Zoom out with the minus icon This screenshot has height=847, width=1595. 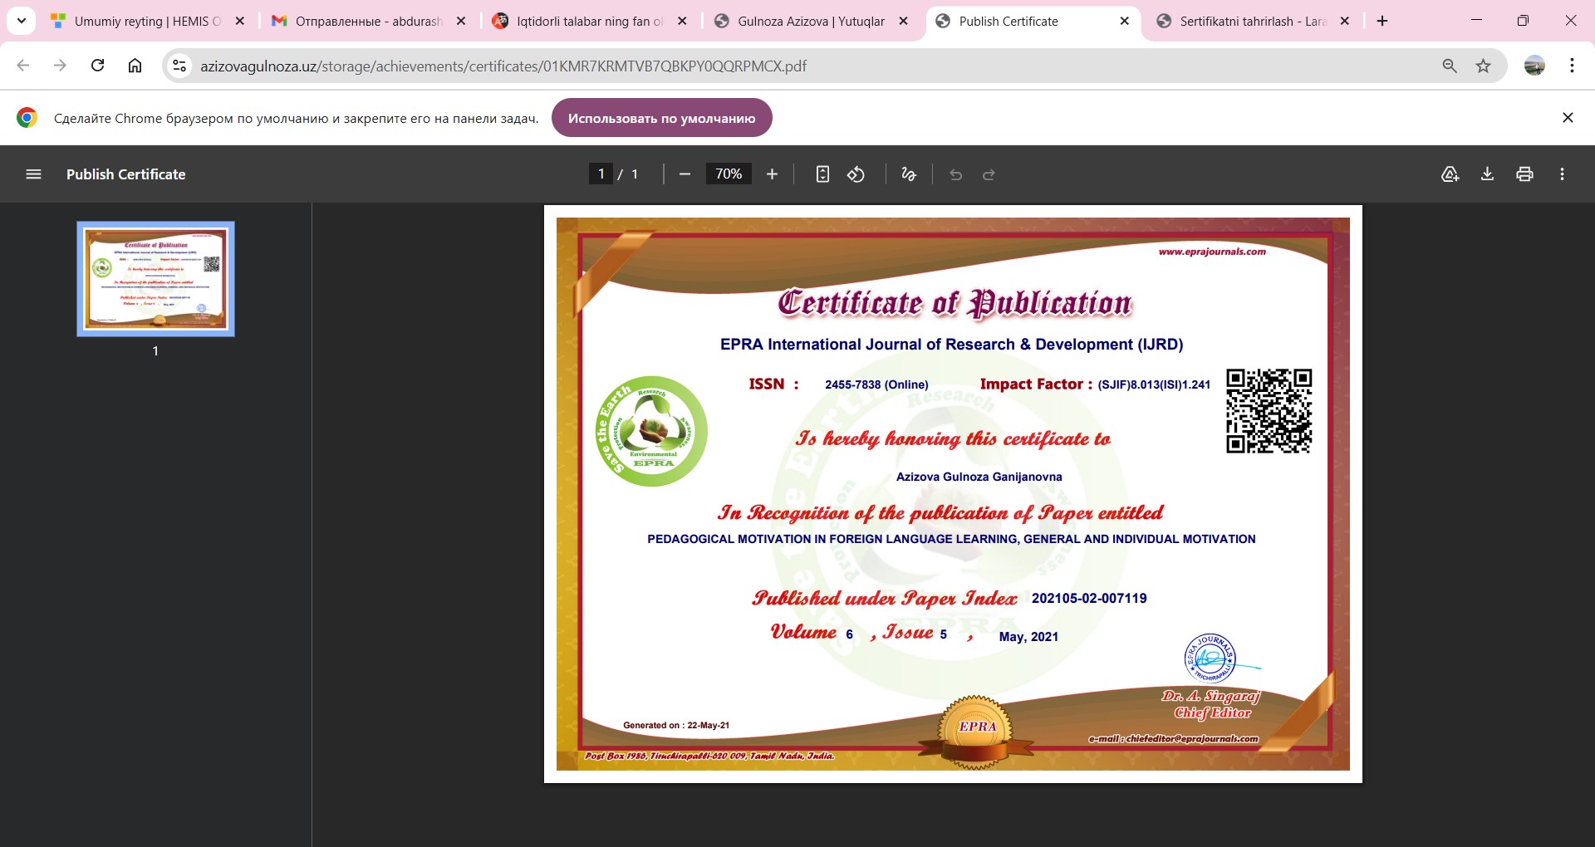pyautogui.click(x=685, y=174)
